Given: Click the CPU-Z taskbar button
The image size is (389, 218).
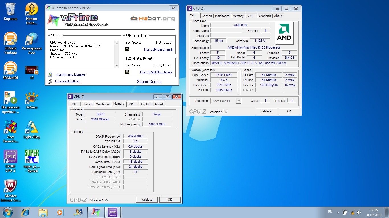Looking at the screenshot, I should tap(113, 212).
